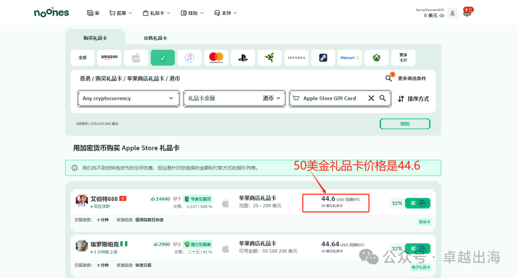Filter listings by Razer gift cards
The width and height of the screenshot is (517, 278).
pos(270,57)
